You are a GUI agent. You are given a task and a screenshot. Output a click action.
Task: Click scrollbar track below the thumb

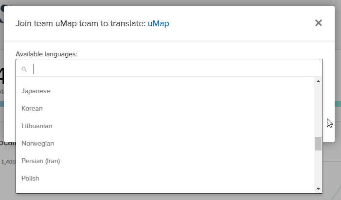(x=318, y=167)
